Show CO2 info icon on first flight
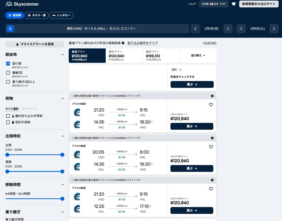Image resolution: width=282 pixels, height=221 pixels. coord(212,96)
